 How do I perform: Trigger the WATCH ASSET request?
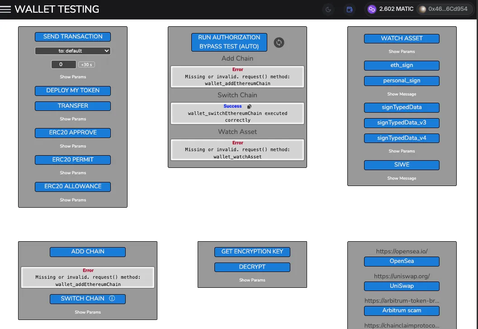pyautogui.click(x=402, y=38)
